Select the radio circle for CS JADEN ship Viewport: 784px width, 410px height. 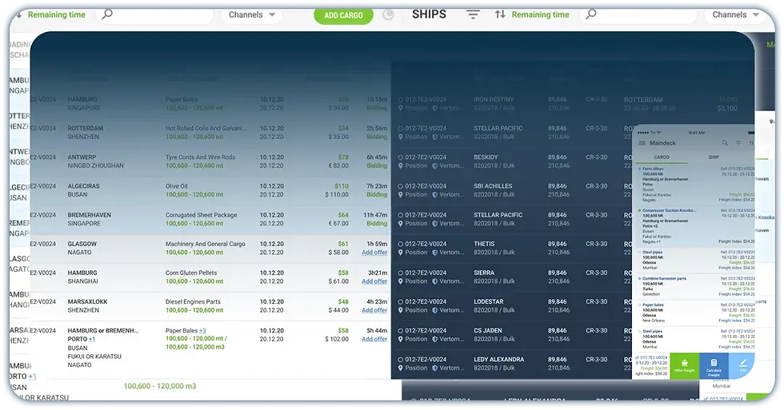(401, 332)
